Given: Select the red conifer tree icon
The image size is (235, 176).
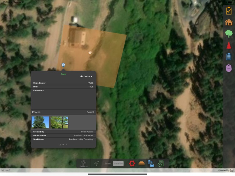Looking at the screenshot, I should [229, 45].
